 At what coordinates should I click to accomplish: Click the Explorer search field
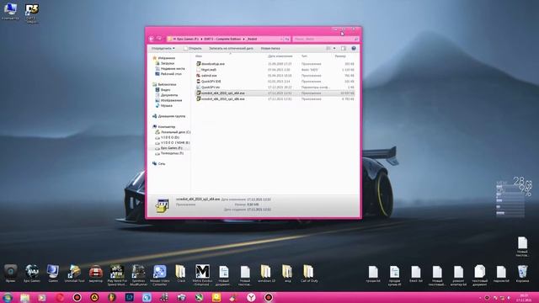[x=326, y=40]
